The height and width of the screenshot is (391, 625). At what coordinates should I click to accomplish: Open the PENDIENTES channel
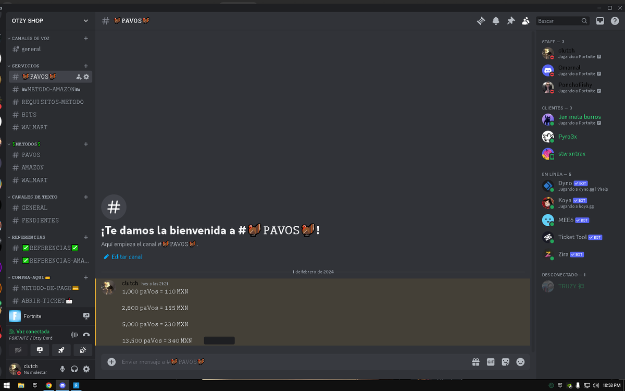click(51, 221)
